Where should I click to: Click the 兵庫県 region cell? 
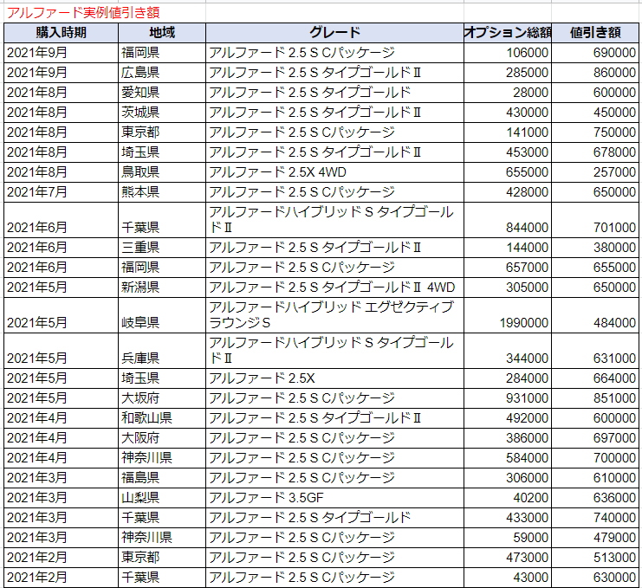pos(162,351)
